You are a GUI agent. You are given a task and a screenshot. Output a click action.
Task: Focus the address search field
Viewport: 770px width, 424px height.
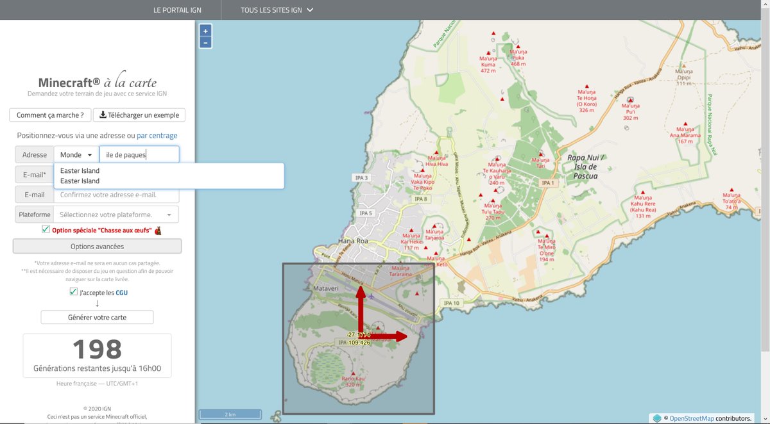[139, 155]
